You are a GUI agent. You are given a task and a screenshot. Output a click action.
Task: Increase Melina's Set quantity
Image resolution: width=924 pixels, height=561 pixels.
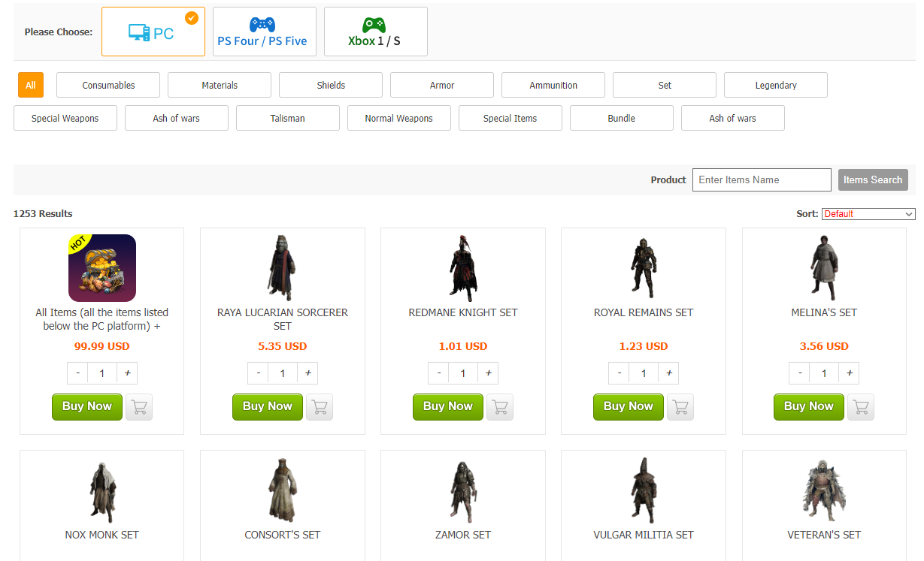pos(849,373)
